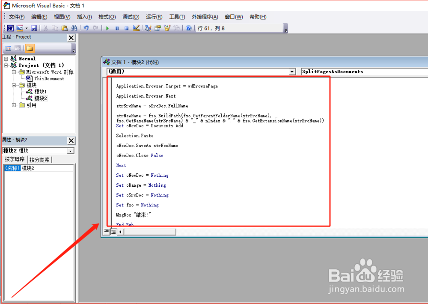Viewport: 428px width, 304px height.
Task: Pause execution with the Break icon
Action: pos(117,28)
